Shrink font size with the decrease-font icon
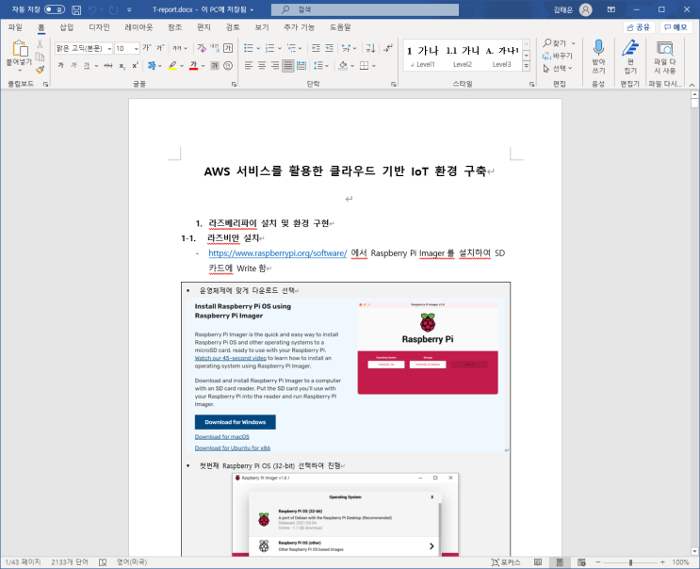 [x=160, y=48]
